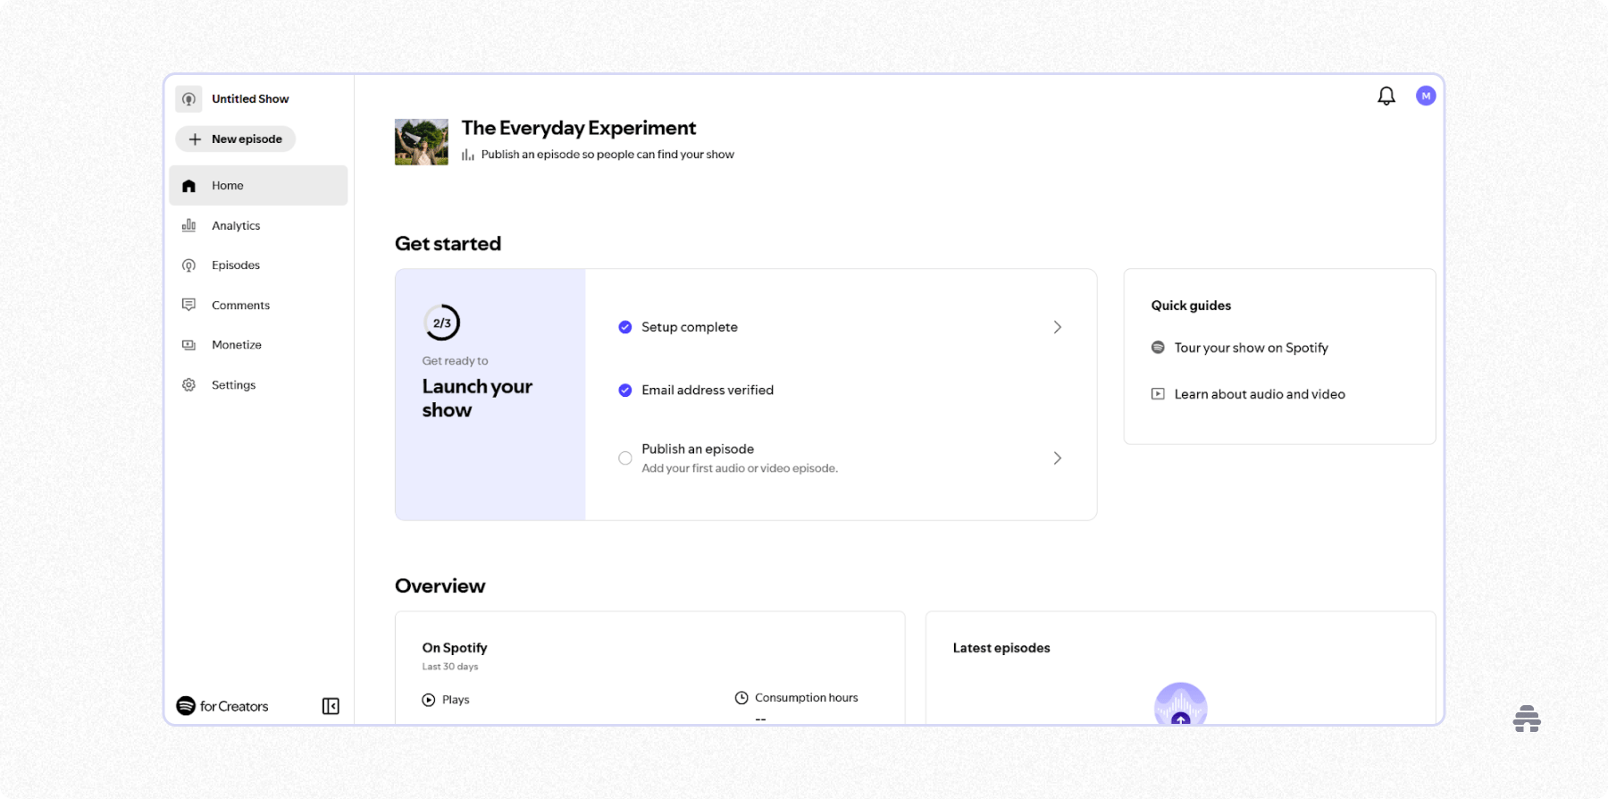
Task: Click the On Spotify card title
Action: tap(455, 648)
